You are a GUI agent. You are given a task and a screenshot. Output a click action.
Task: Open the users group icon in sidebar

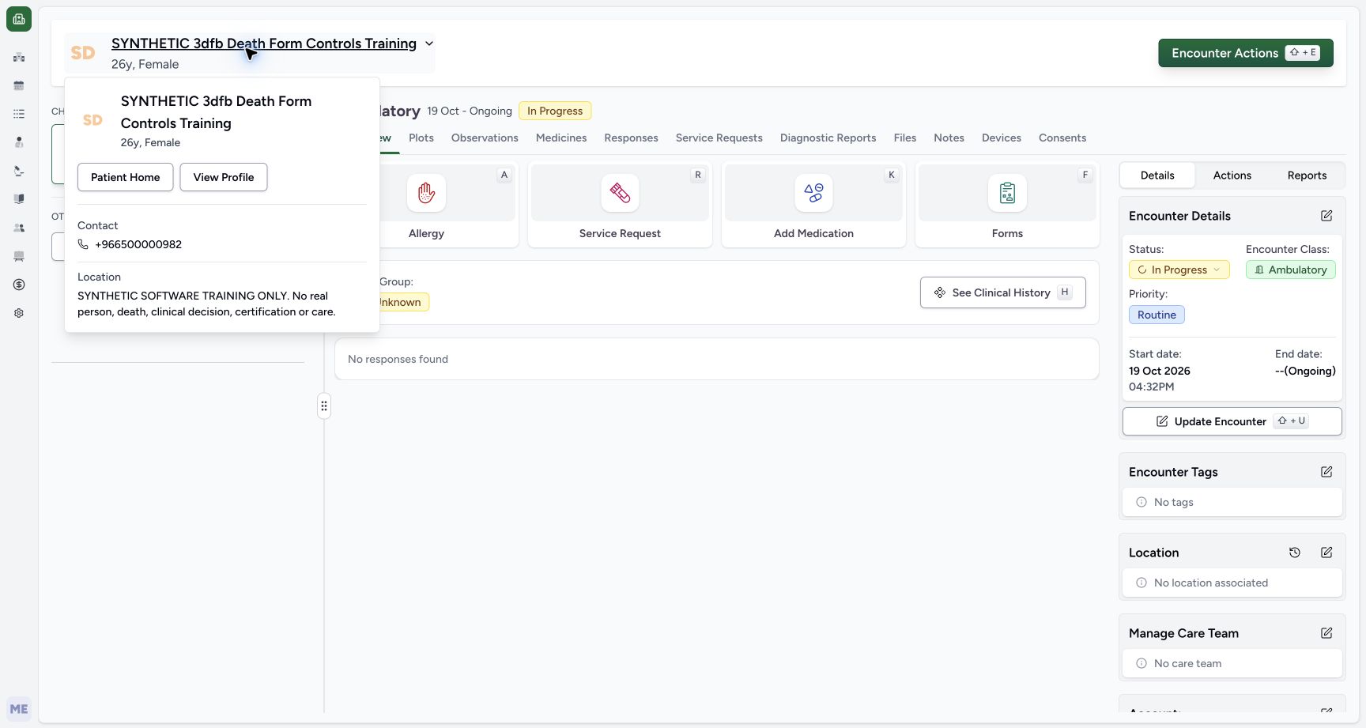click(19, 228)
